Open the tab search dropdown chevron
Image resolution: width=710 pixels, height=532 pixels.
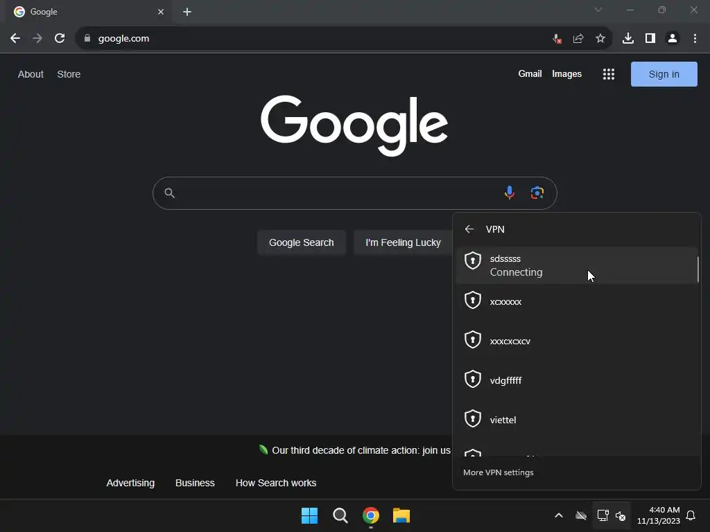coord(598,10)
